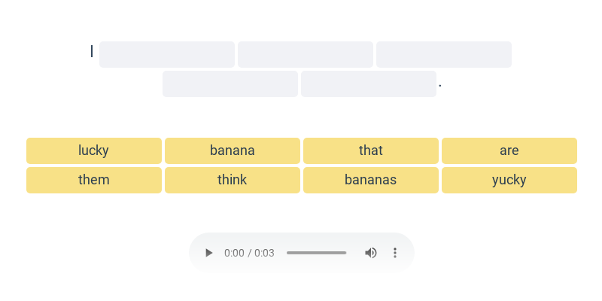Play the audio clip
The height and width of the screenshot is (301, 602).
point(208,253)
